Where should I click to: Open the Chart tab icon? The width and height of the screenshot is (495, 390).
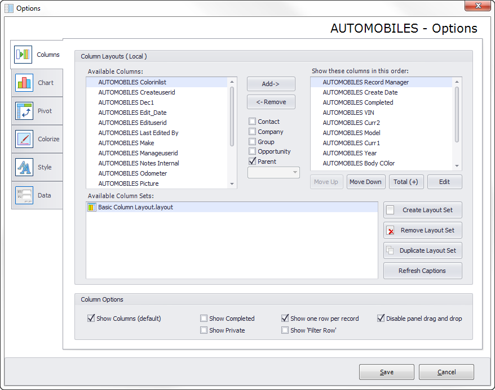[24, 83]
